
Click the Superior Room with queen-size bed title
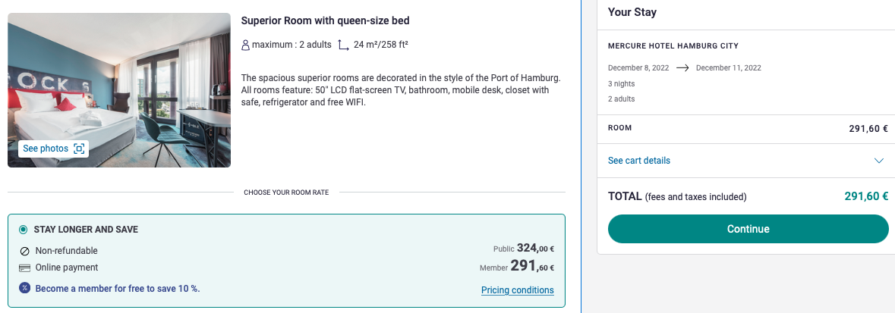click(x=326, y=21)
